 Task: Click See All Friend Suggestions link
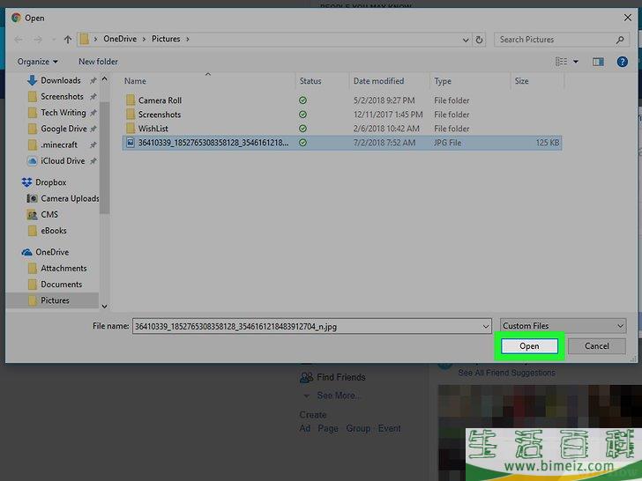coord(506,373)
